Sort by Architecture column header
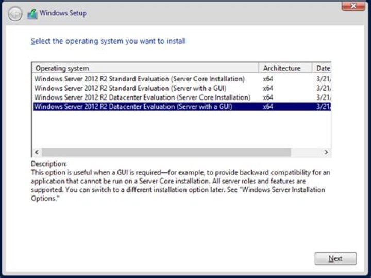The height and width of the screenshot is (278, 371). click(x=285, y=68)
